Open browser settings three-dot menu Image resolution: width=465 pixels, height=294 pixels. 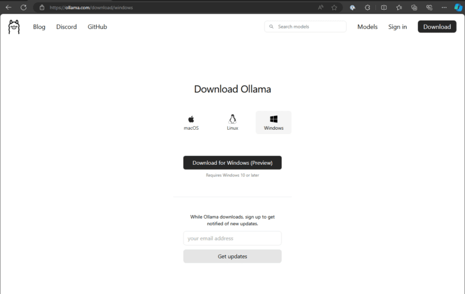pos(444,7)
